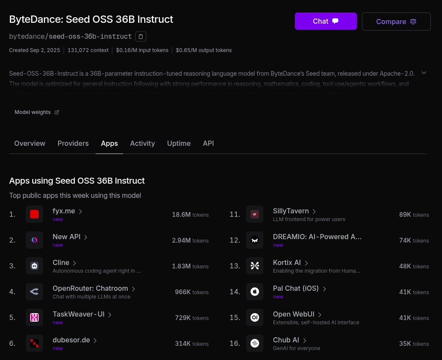Copy the model slug with clipboard icon

click(x=141, y=37)
